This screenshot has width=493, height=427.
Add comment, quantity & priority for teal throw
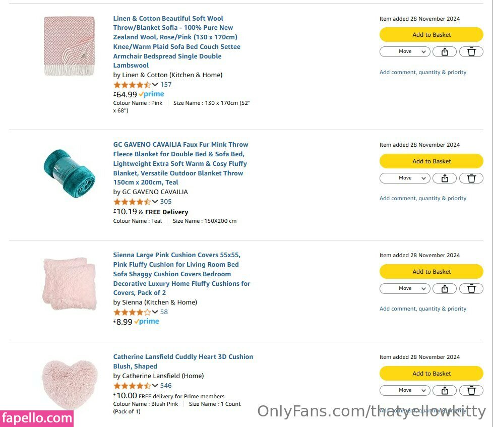point(422,198)
